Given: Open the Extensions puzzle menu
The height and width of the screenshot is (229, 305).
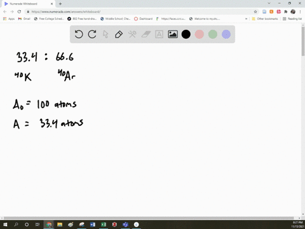Looking at the screenshot, I should click(286, 11).
